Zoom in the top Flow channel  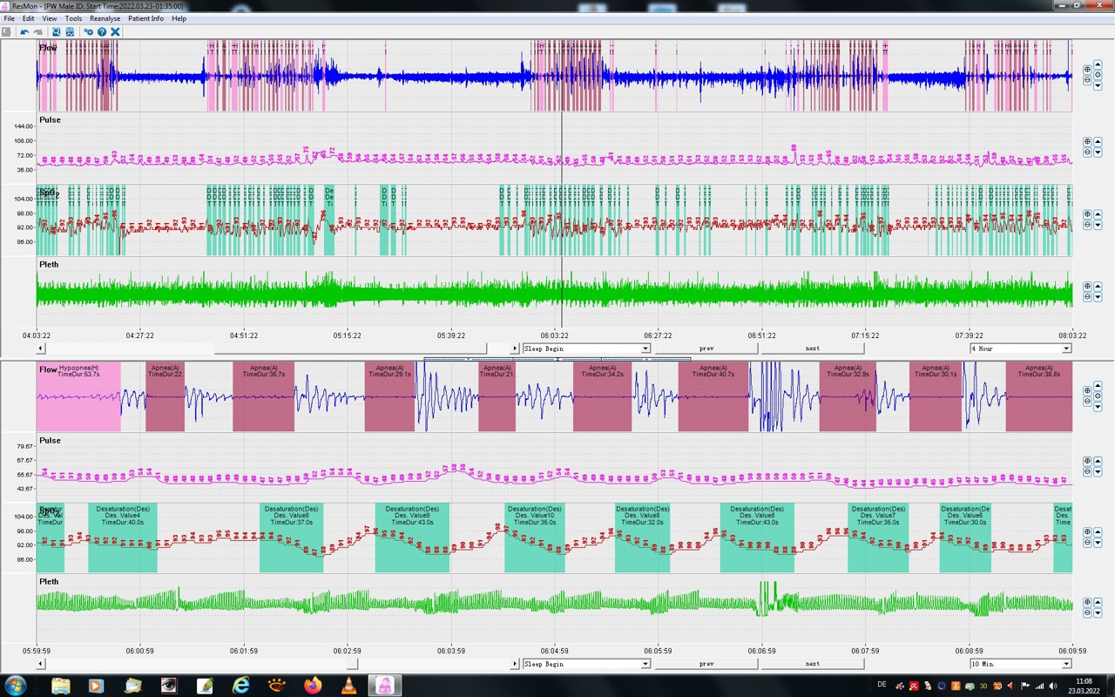pos(1087,69)
